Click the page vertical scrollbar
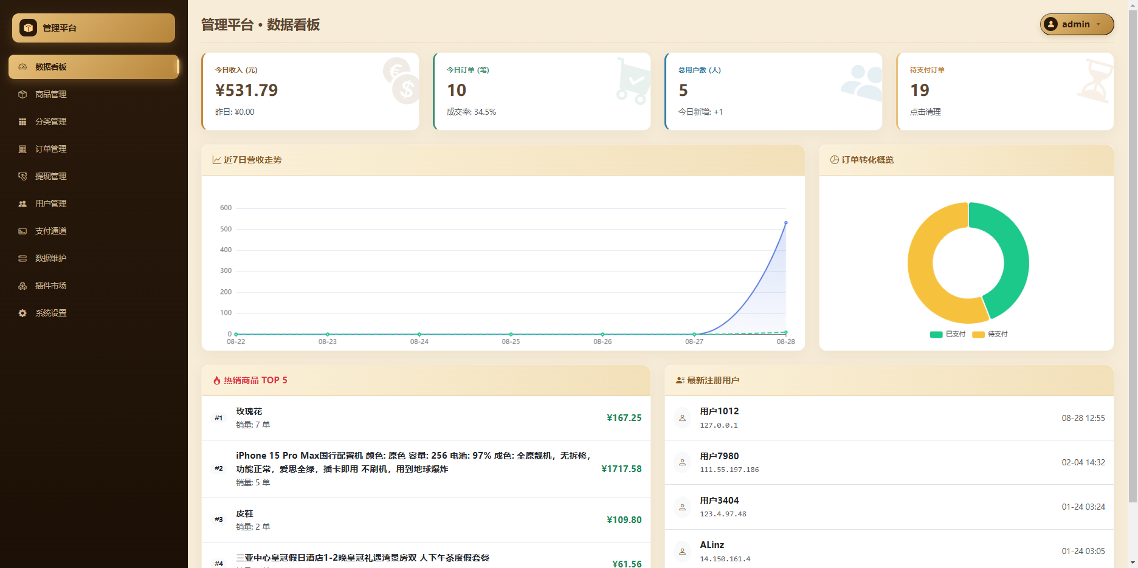This screenshot has height=568, width=1138. click(x=1133, y=255)
